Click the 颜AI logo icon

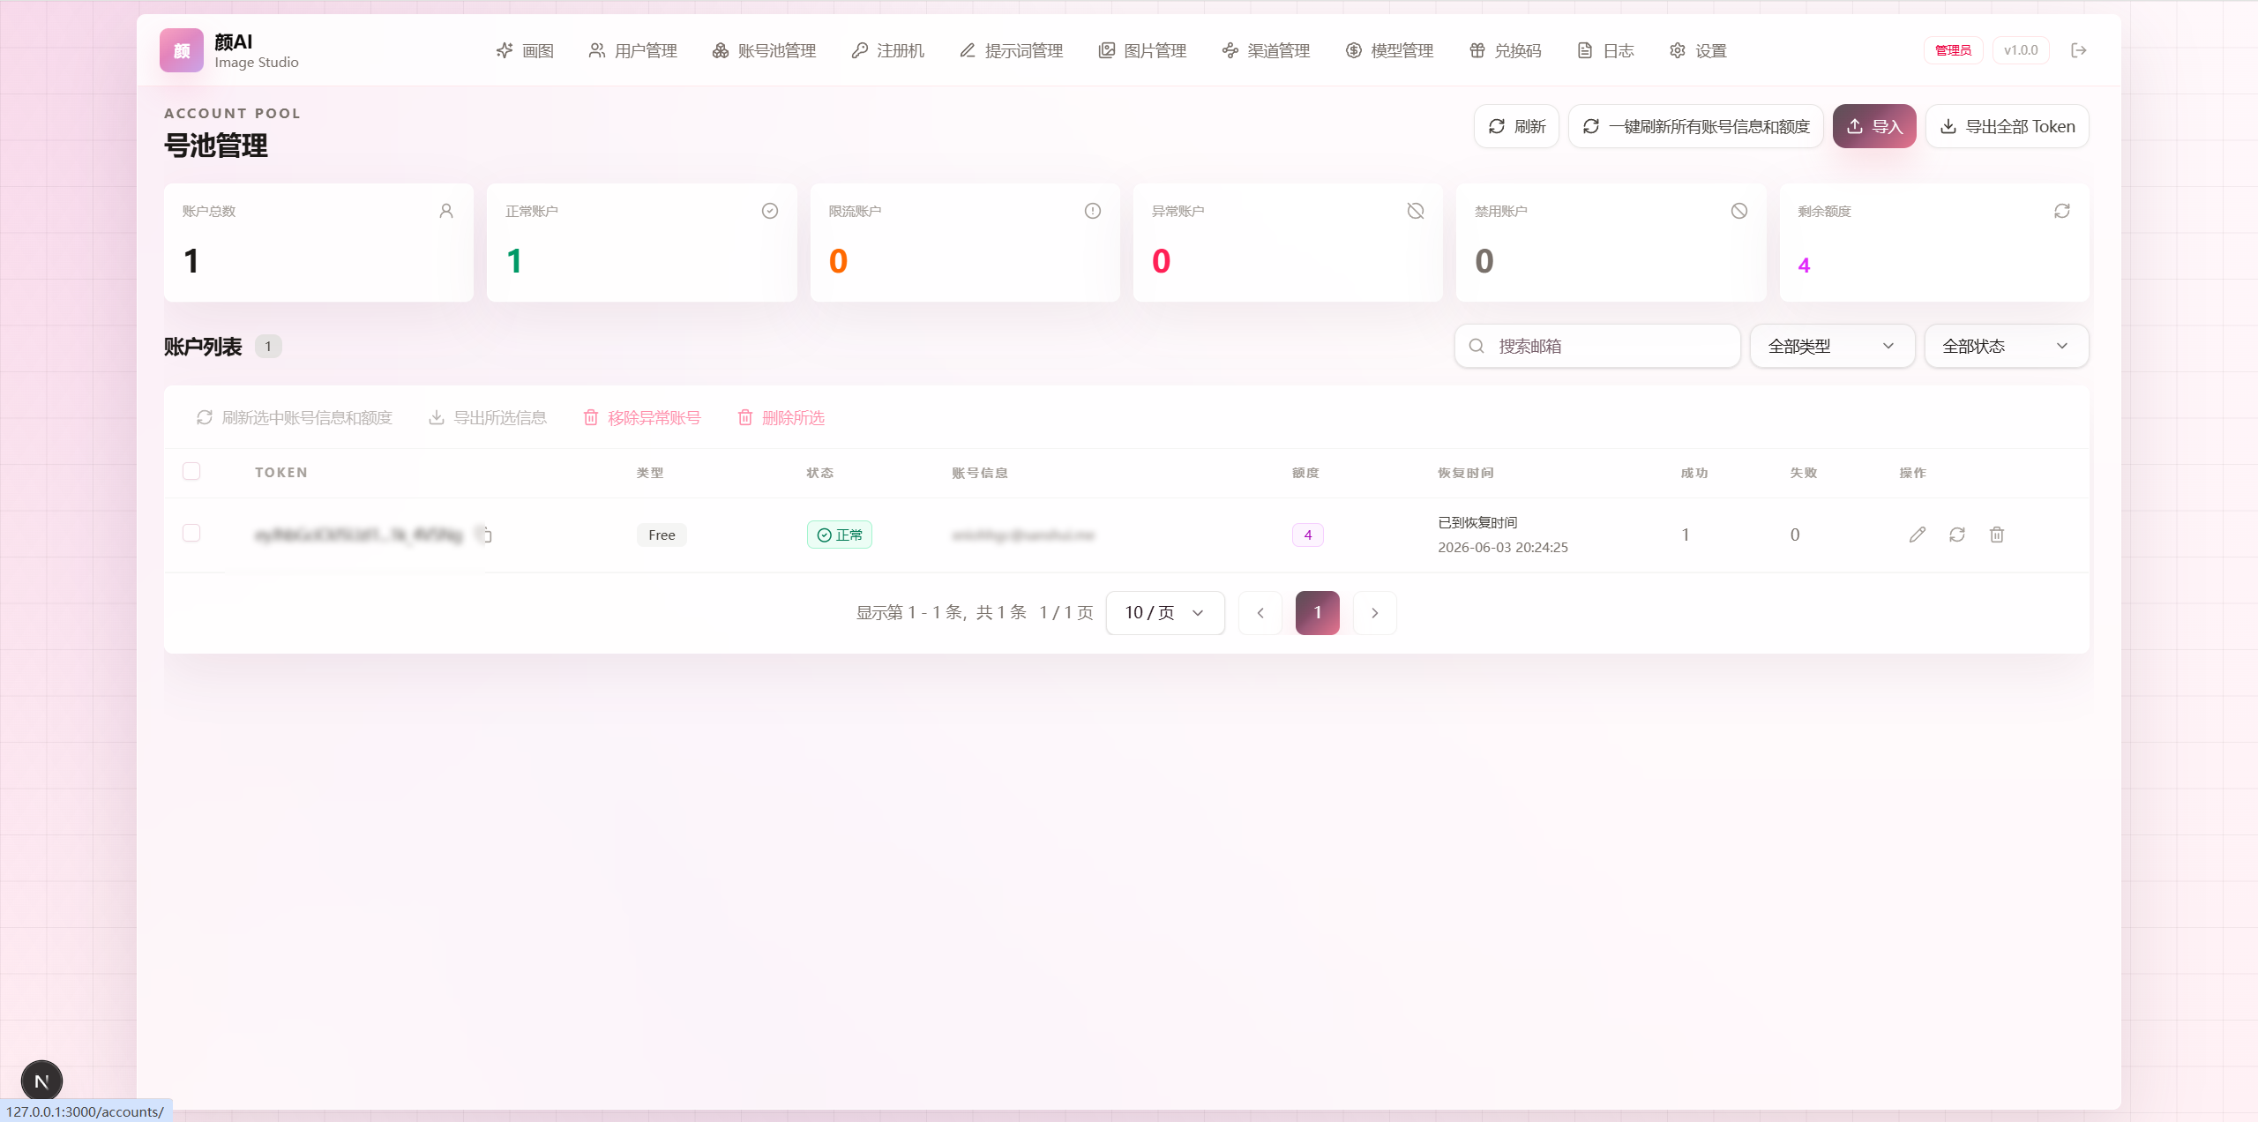coord(182,50)
